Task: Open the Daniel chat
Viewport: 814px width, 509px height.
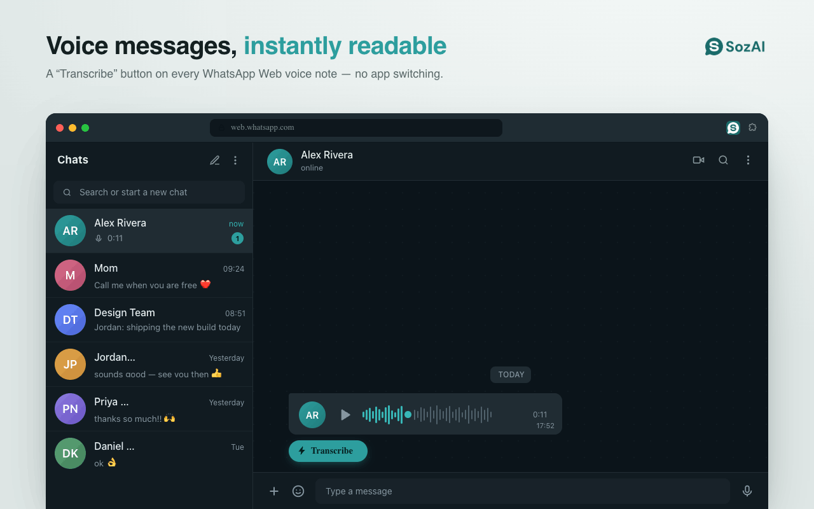Action: (149, 454)
